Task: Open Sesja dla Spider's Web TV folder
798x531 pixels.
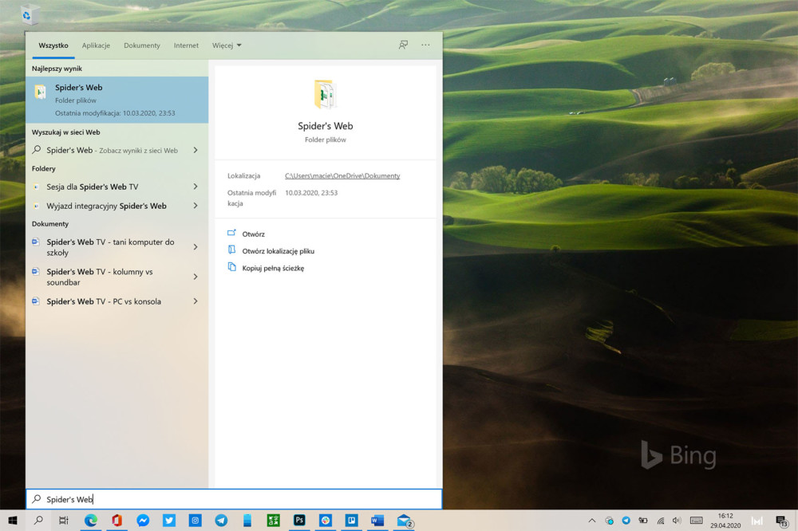Action: pyautogui.click(x=92, y=187)
